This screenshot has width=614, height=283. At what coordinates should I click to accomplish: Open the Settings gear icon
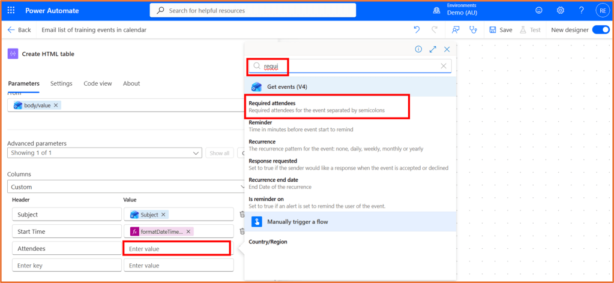(560, 10)
